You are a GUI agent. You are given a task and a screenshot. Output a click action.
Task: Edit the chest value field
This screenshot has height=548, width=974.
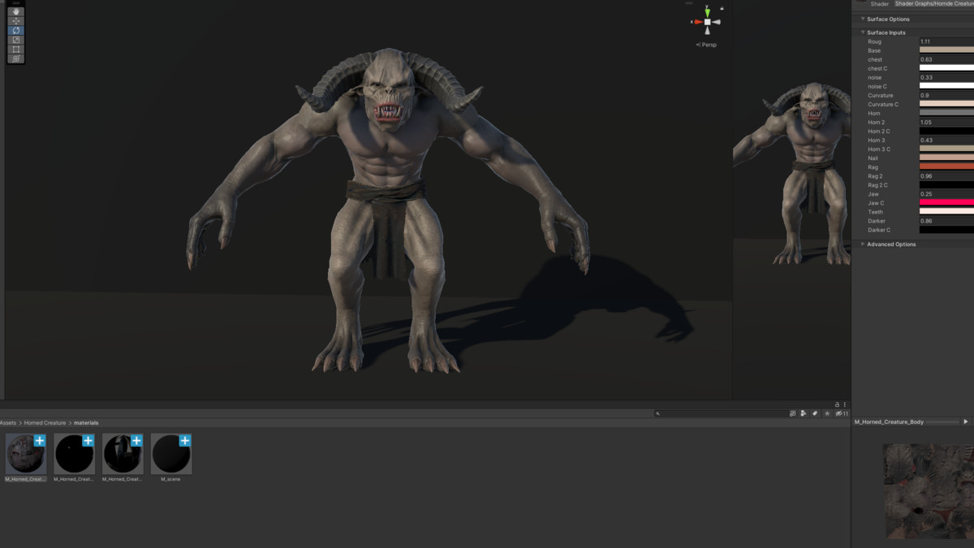pyautogui.click(x=946, y=59)
